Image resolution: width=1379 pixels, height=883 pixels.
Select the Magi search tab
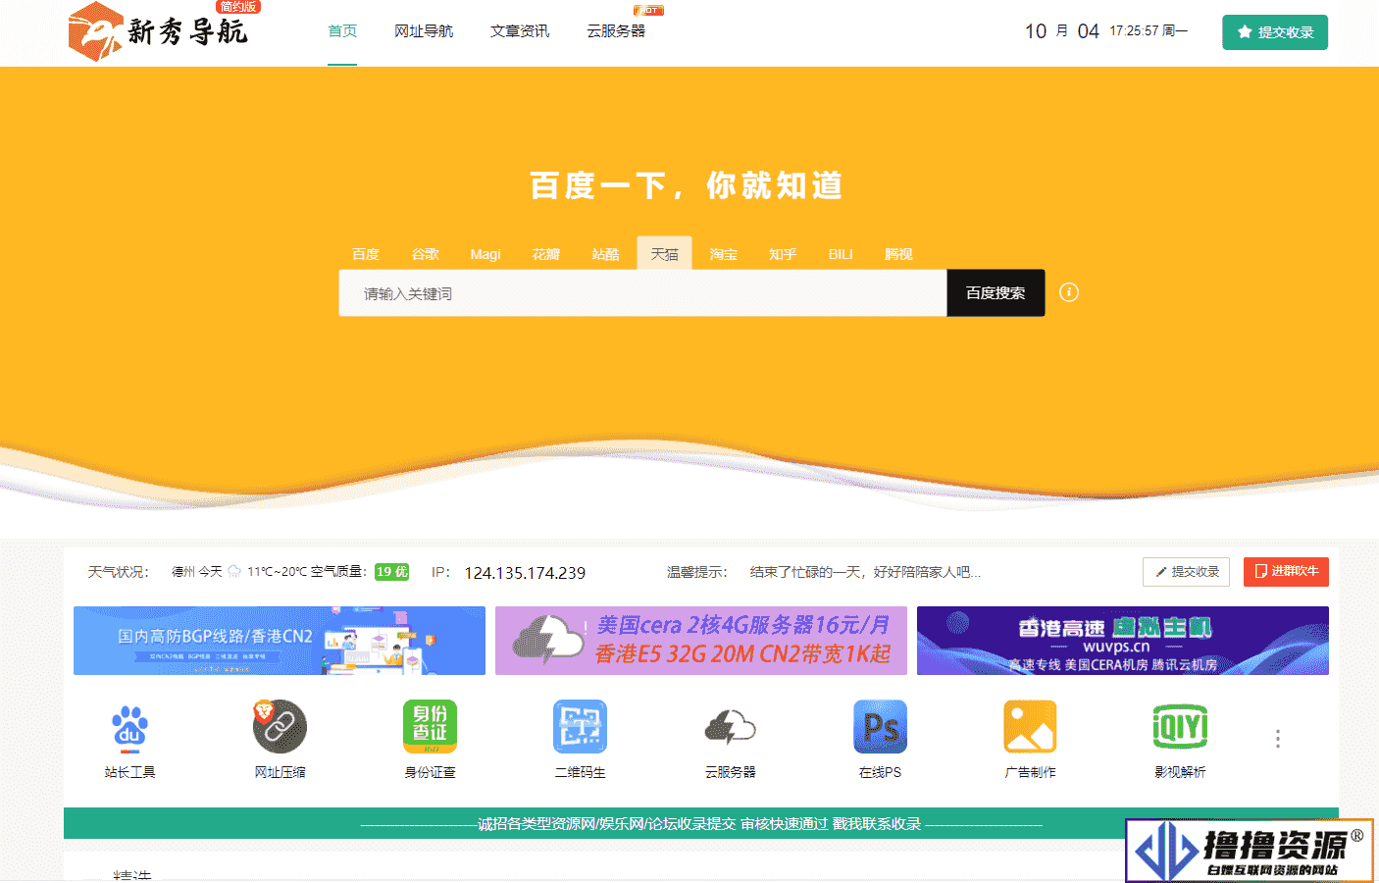(485, 254)
